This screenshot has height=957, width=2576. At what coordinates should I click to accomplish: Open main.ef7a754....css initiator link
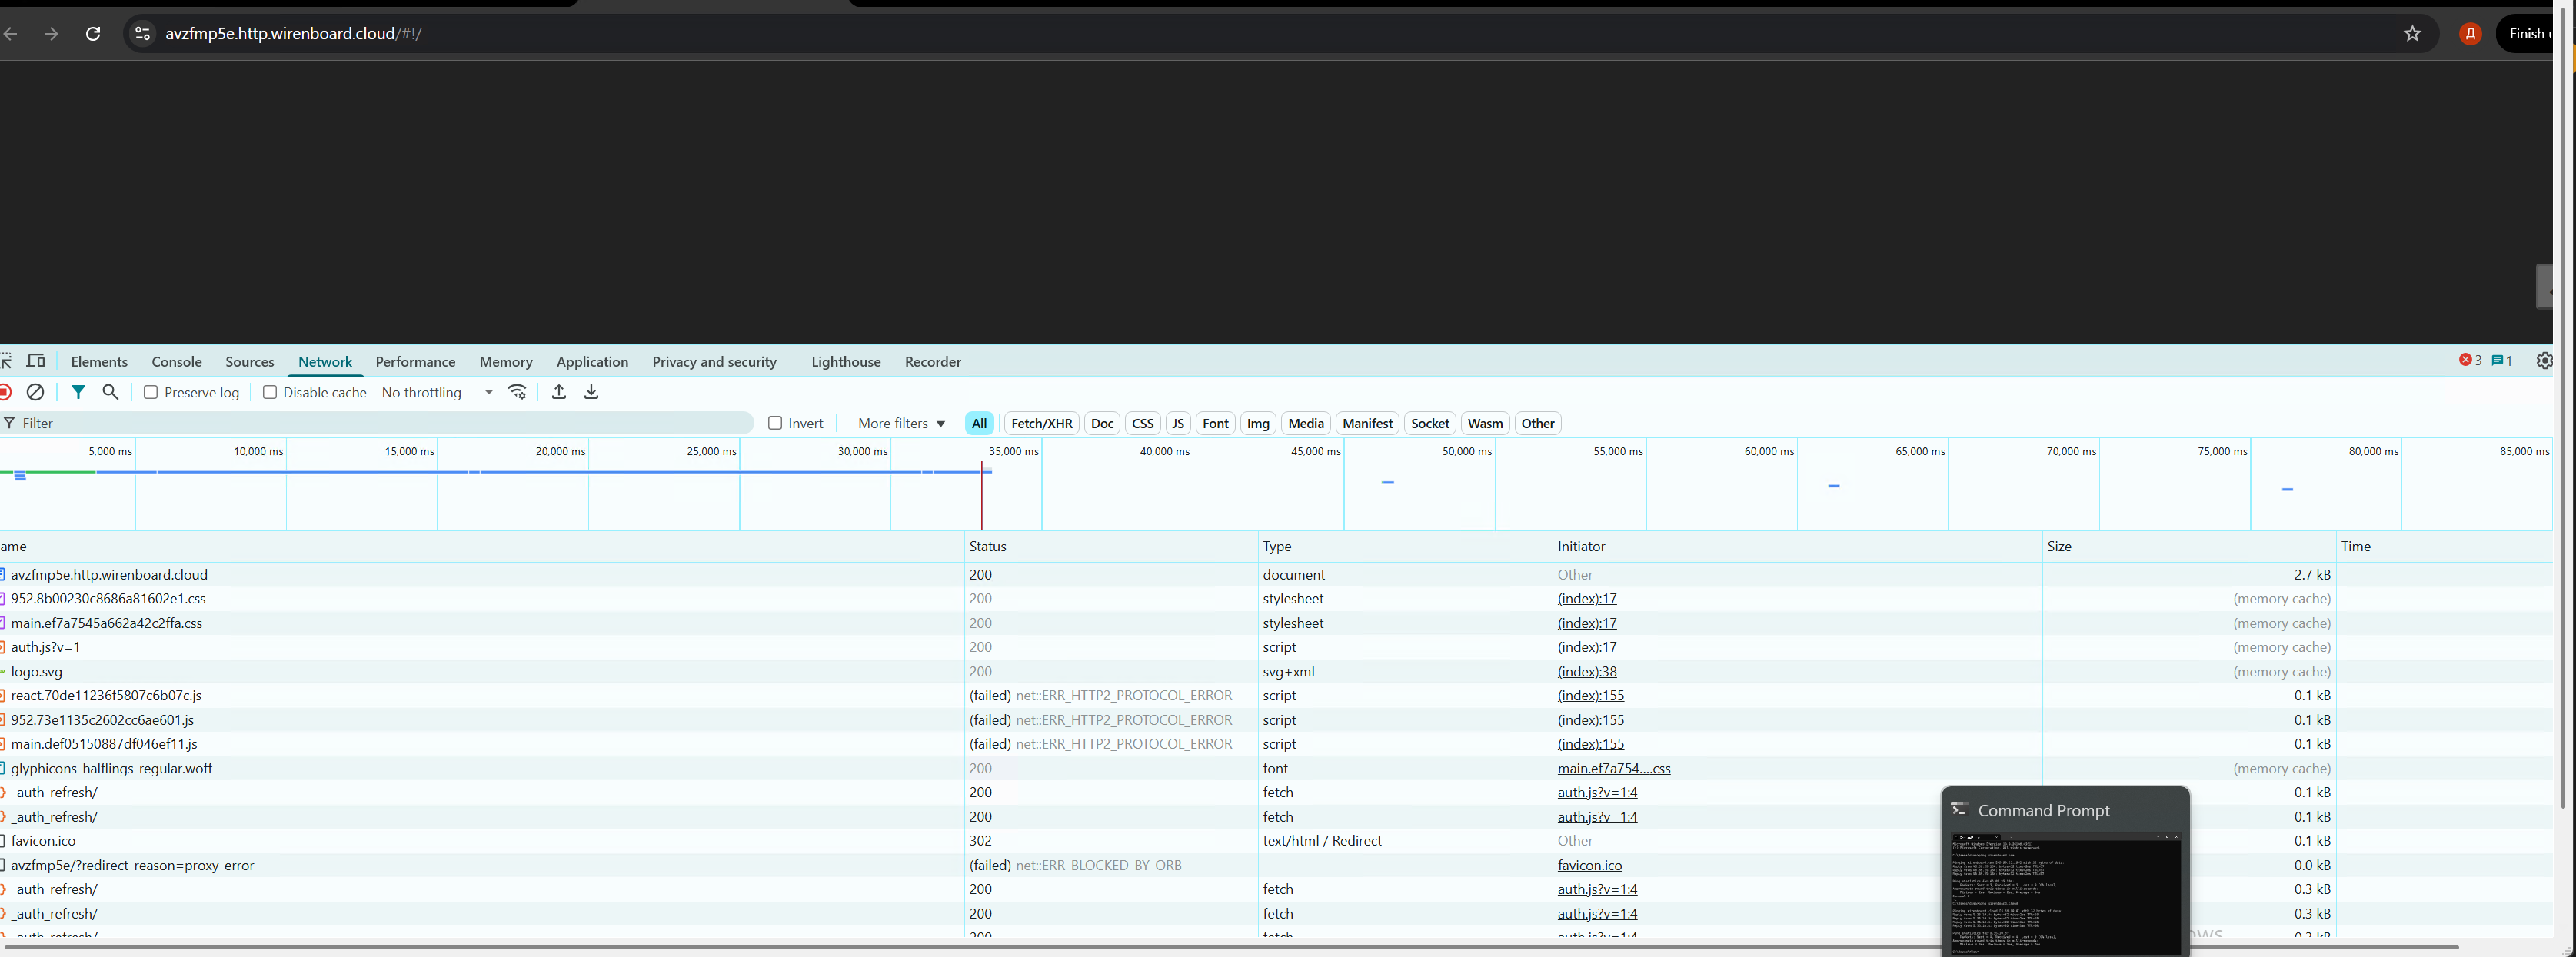click(x=1613, y=768)
